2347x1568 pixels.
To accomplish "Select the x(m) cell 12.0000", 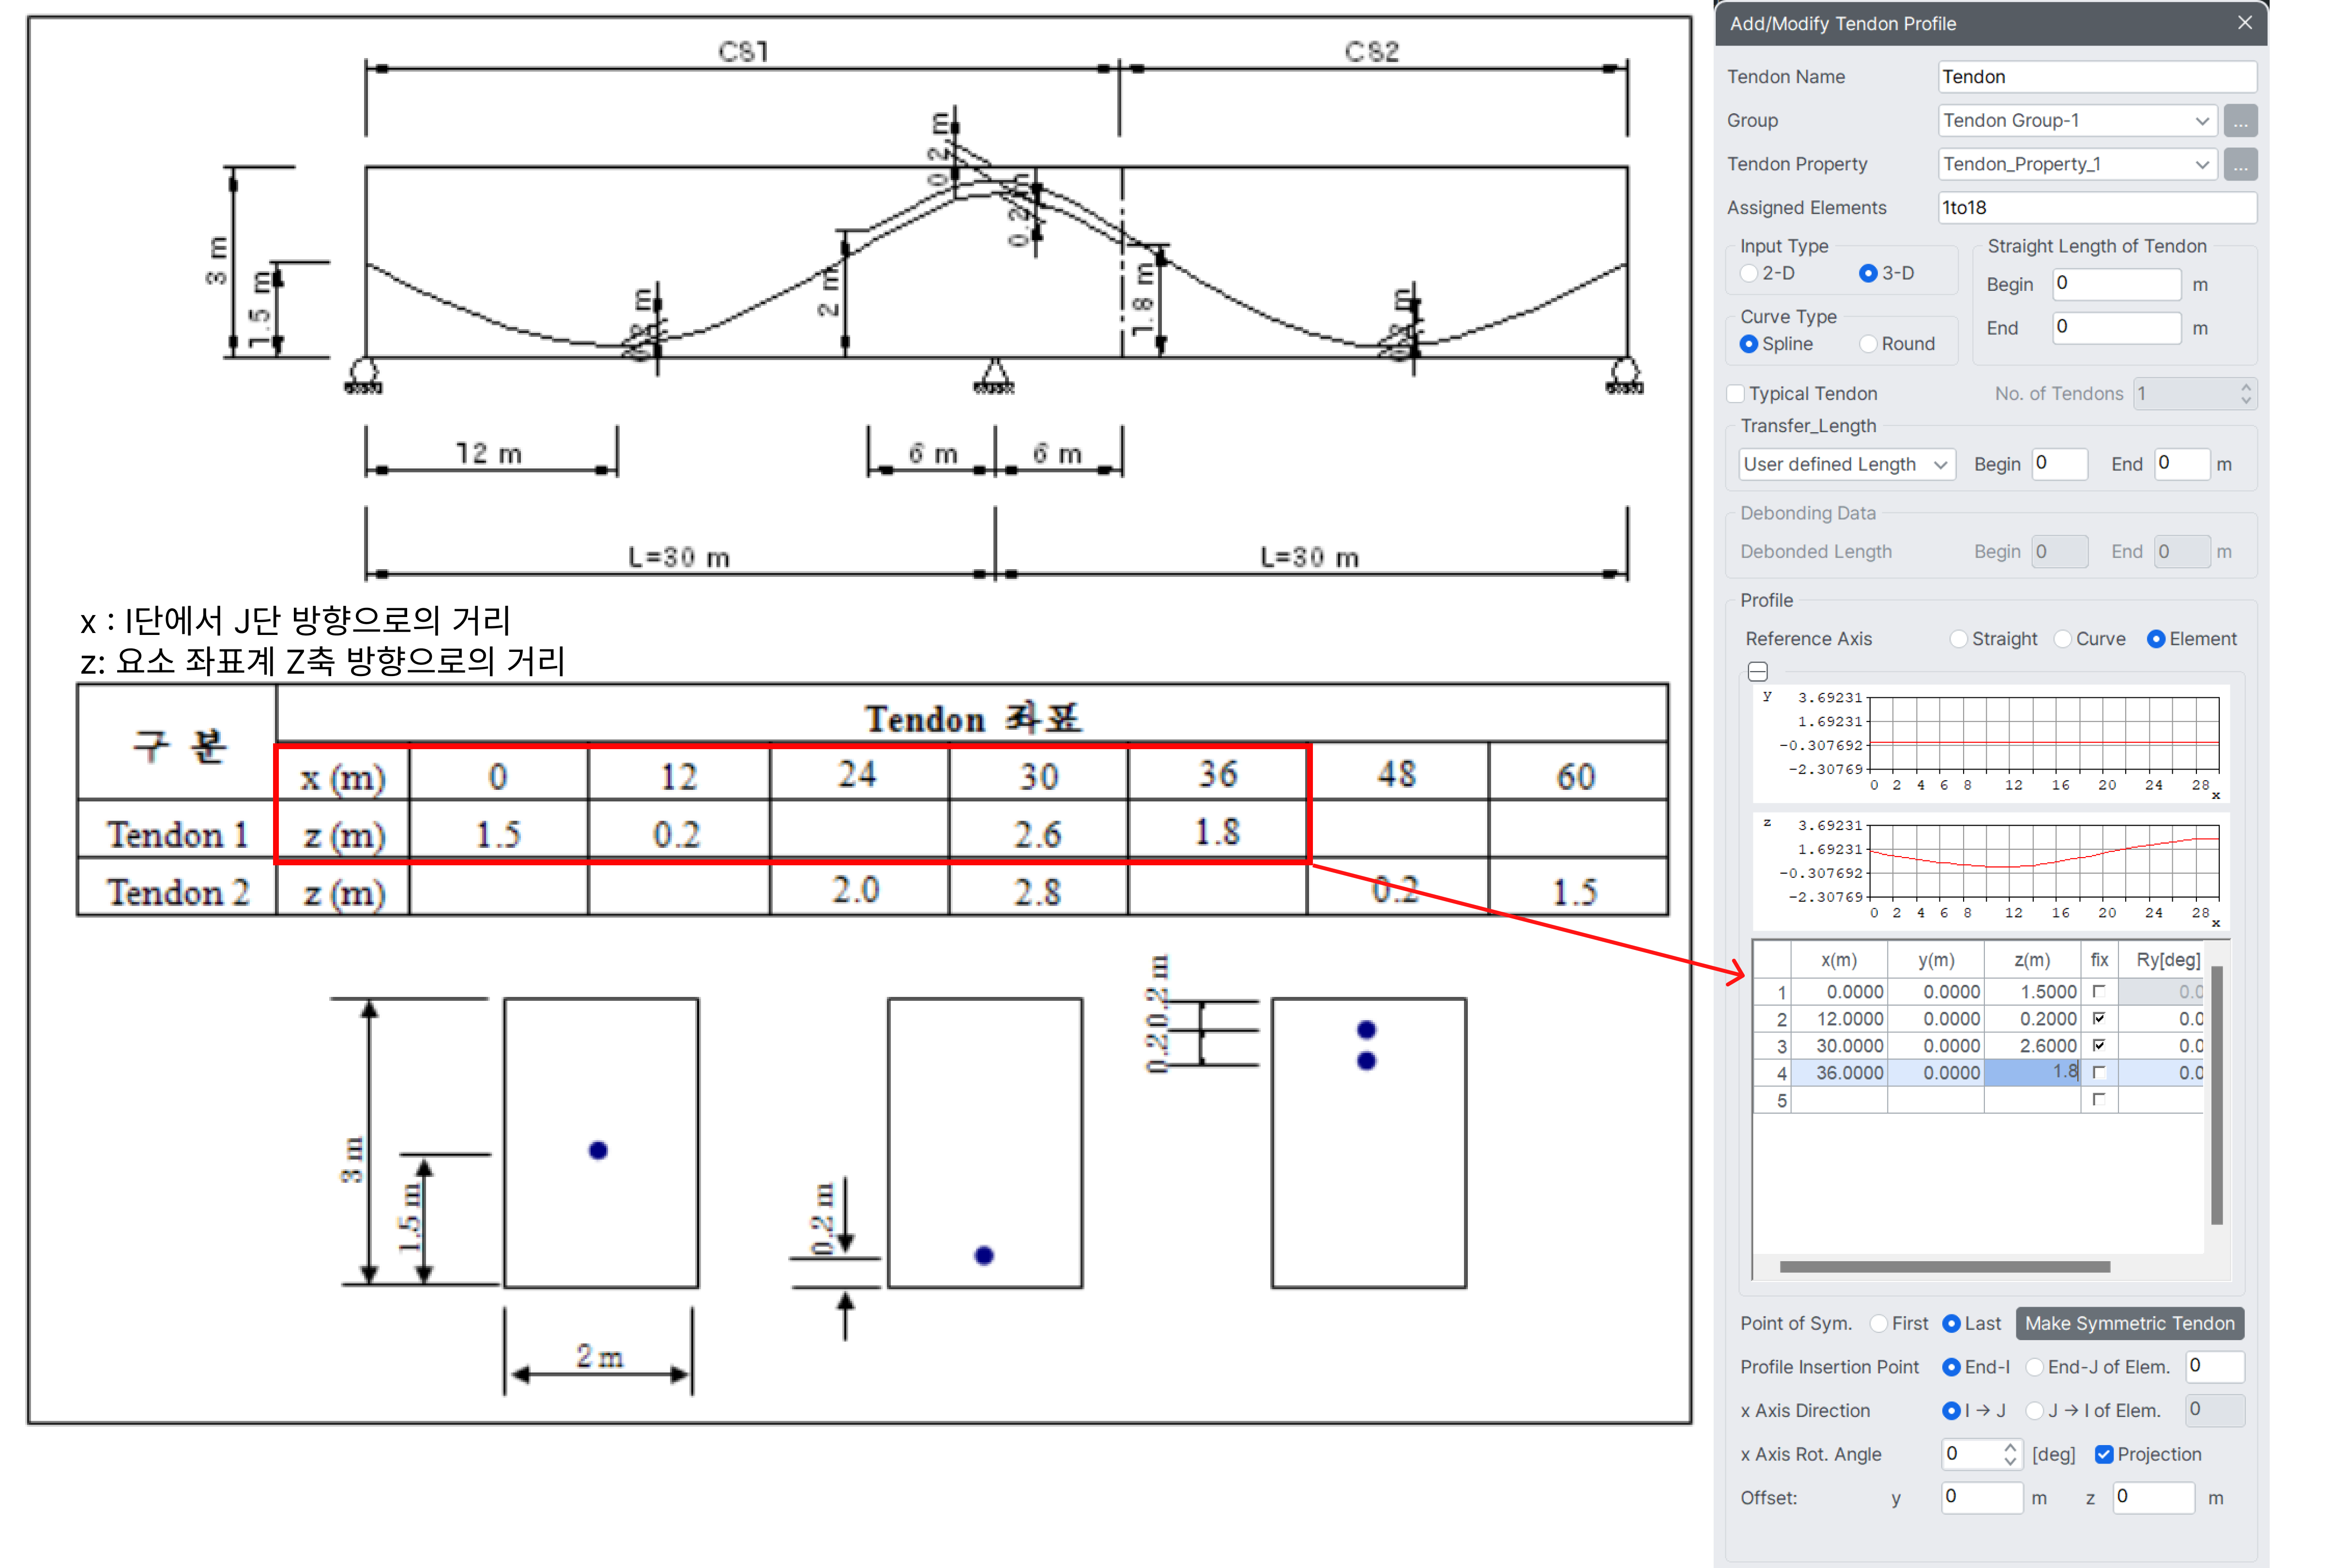I will [1839, 1019].
